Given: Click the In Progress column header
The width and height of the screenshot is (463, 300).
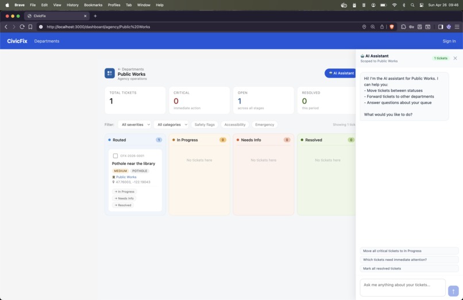Looking at the screenshot, I should click(x=199, y=140).
